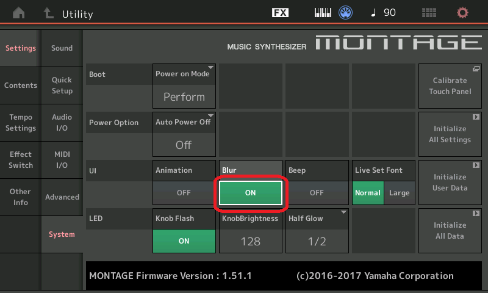488x293 pixels.
Task: Open the MIDI I/O tab
Action: tap(62, 160)
